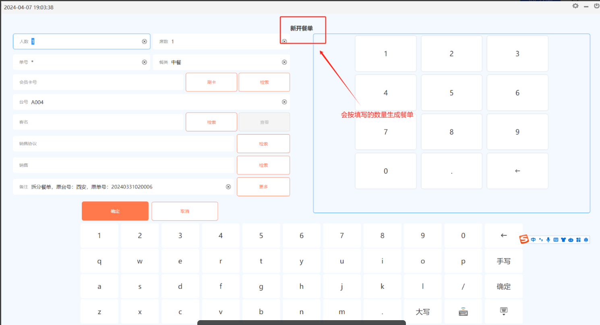
Task: Click the orange 确定 confirm button
Action: 115,211
